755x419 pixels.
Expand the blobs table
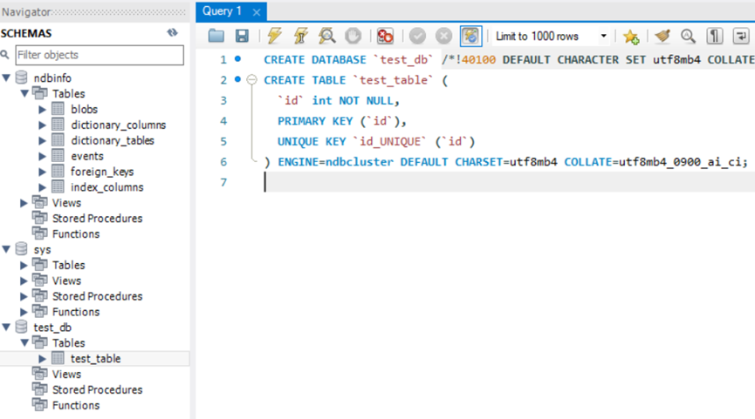click(42, 110)
